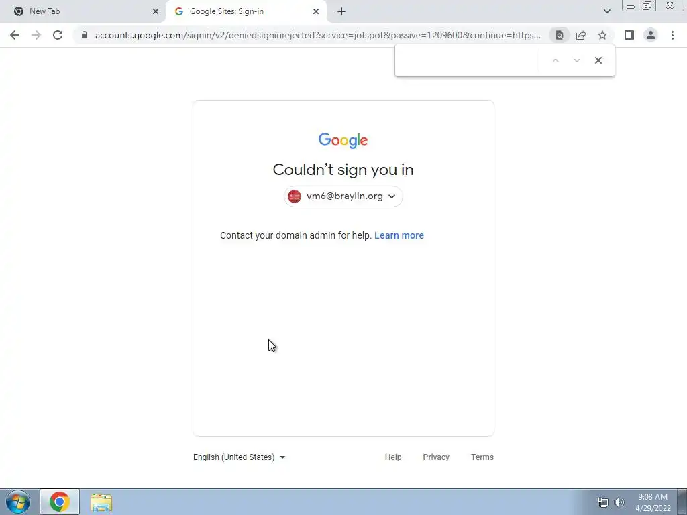Click the address bar URL

click(x=317, y=35)
